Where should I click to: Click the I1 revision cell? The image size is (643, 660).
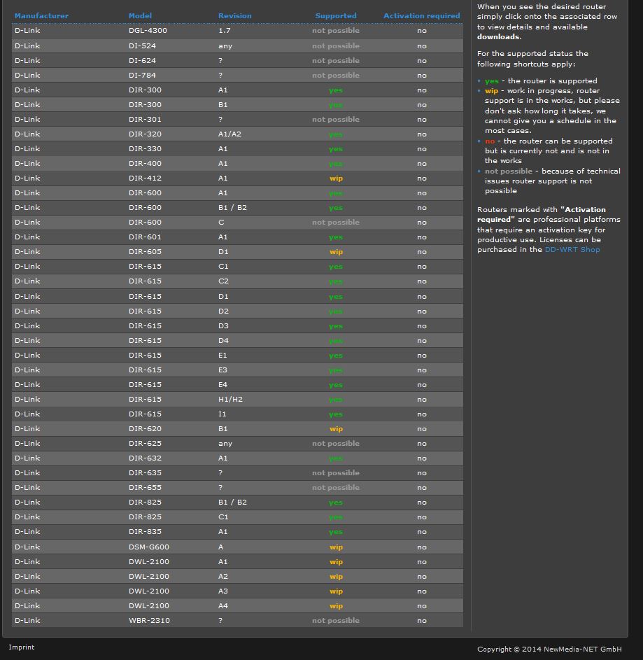point(222,414)
